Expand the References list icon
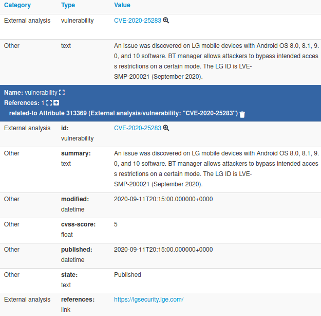This screenshot has height=316, width=321. pos(49,103)
